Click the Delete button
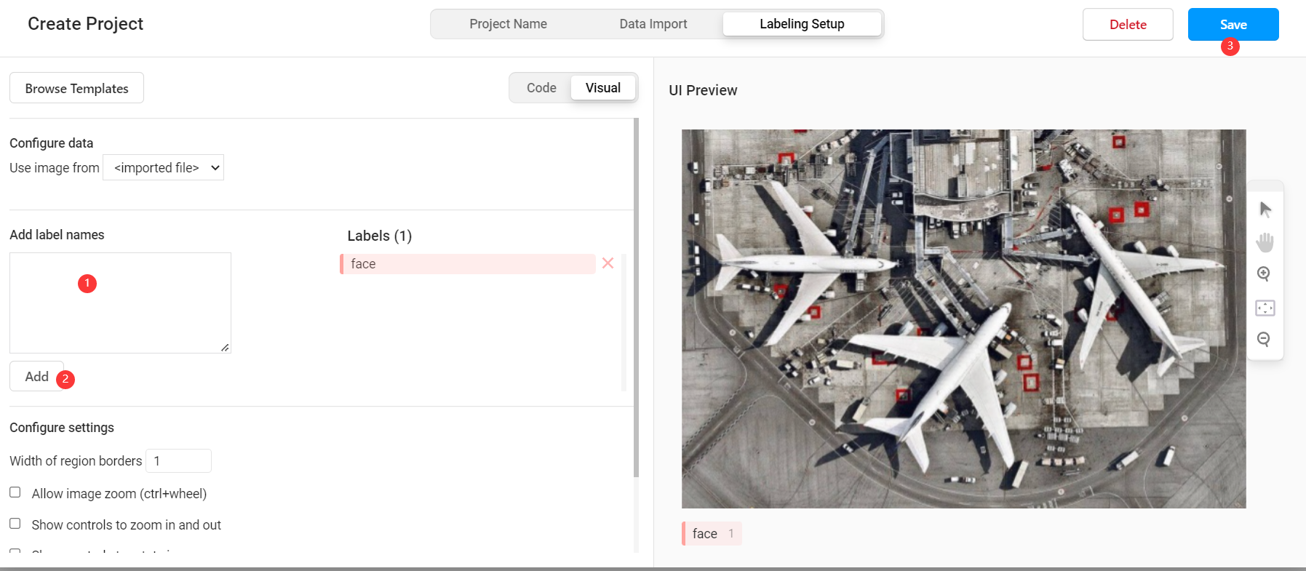This screenshot has height=571, width=1306. [x=1128, y=25]
